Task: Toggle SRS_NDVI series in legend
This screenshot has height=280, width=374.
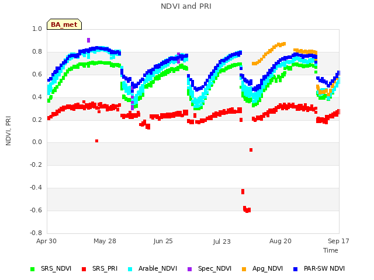Action: (51, 268)
